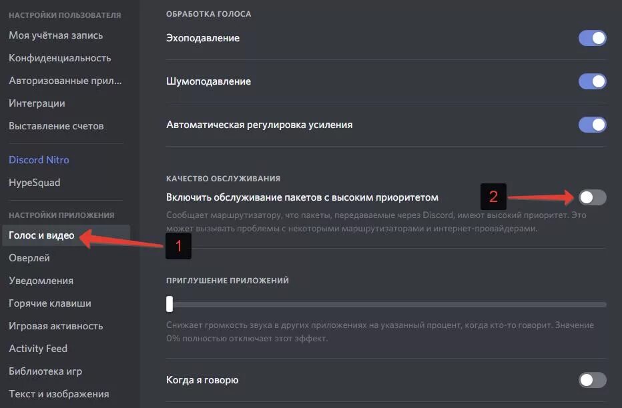622x408 pixels.
Task: Click the Когда я говорю label
Action: tap(202, 380)
